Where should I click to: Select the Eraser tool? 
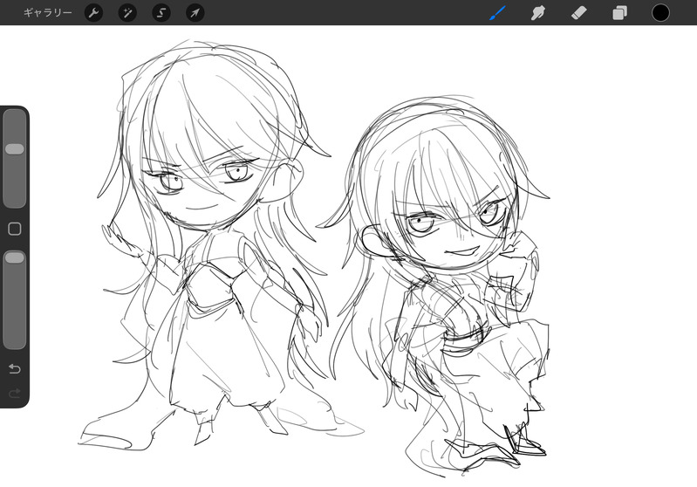coord(578,13)
